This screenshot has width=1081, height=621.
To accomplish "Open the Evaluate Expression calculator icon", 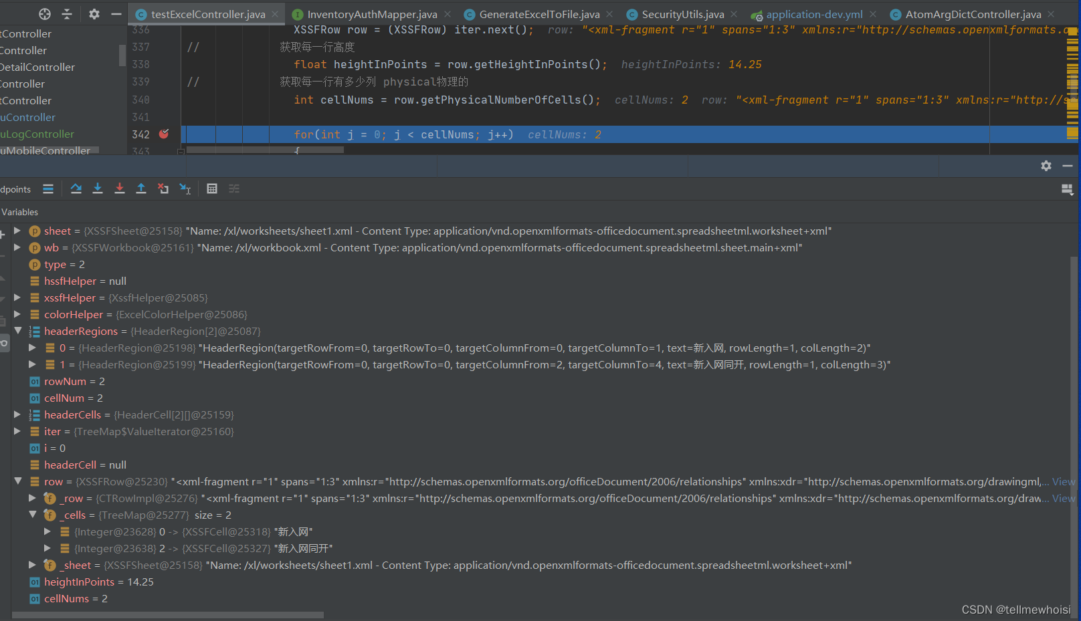I will (212, 189).
